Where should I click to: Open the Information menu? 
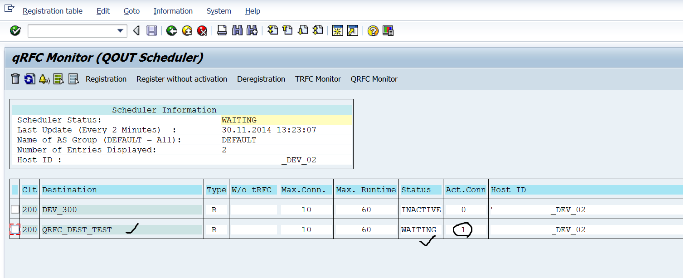pos(173,11)
